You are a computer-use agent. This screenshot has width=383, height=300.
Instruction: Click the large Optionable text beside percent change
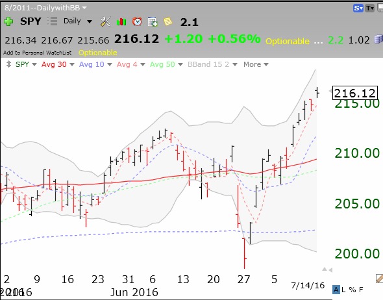(288, 41)
